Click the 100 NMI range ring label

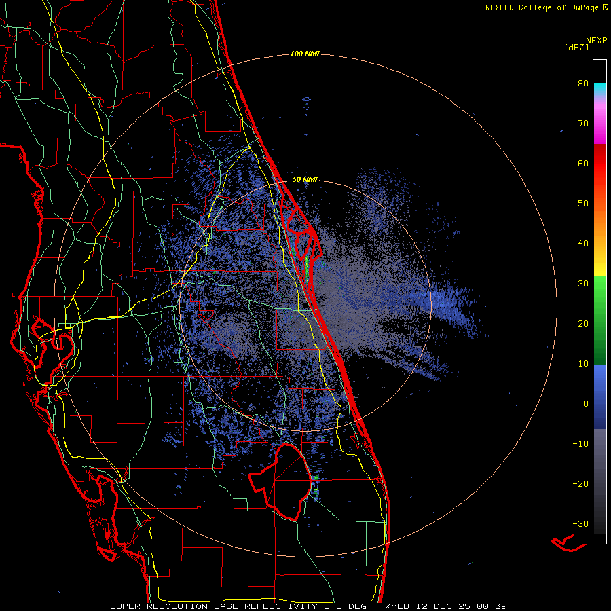point(305,54)
